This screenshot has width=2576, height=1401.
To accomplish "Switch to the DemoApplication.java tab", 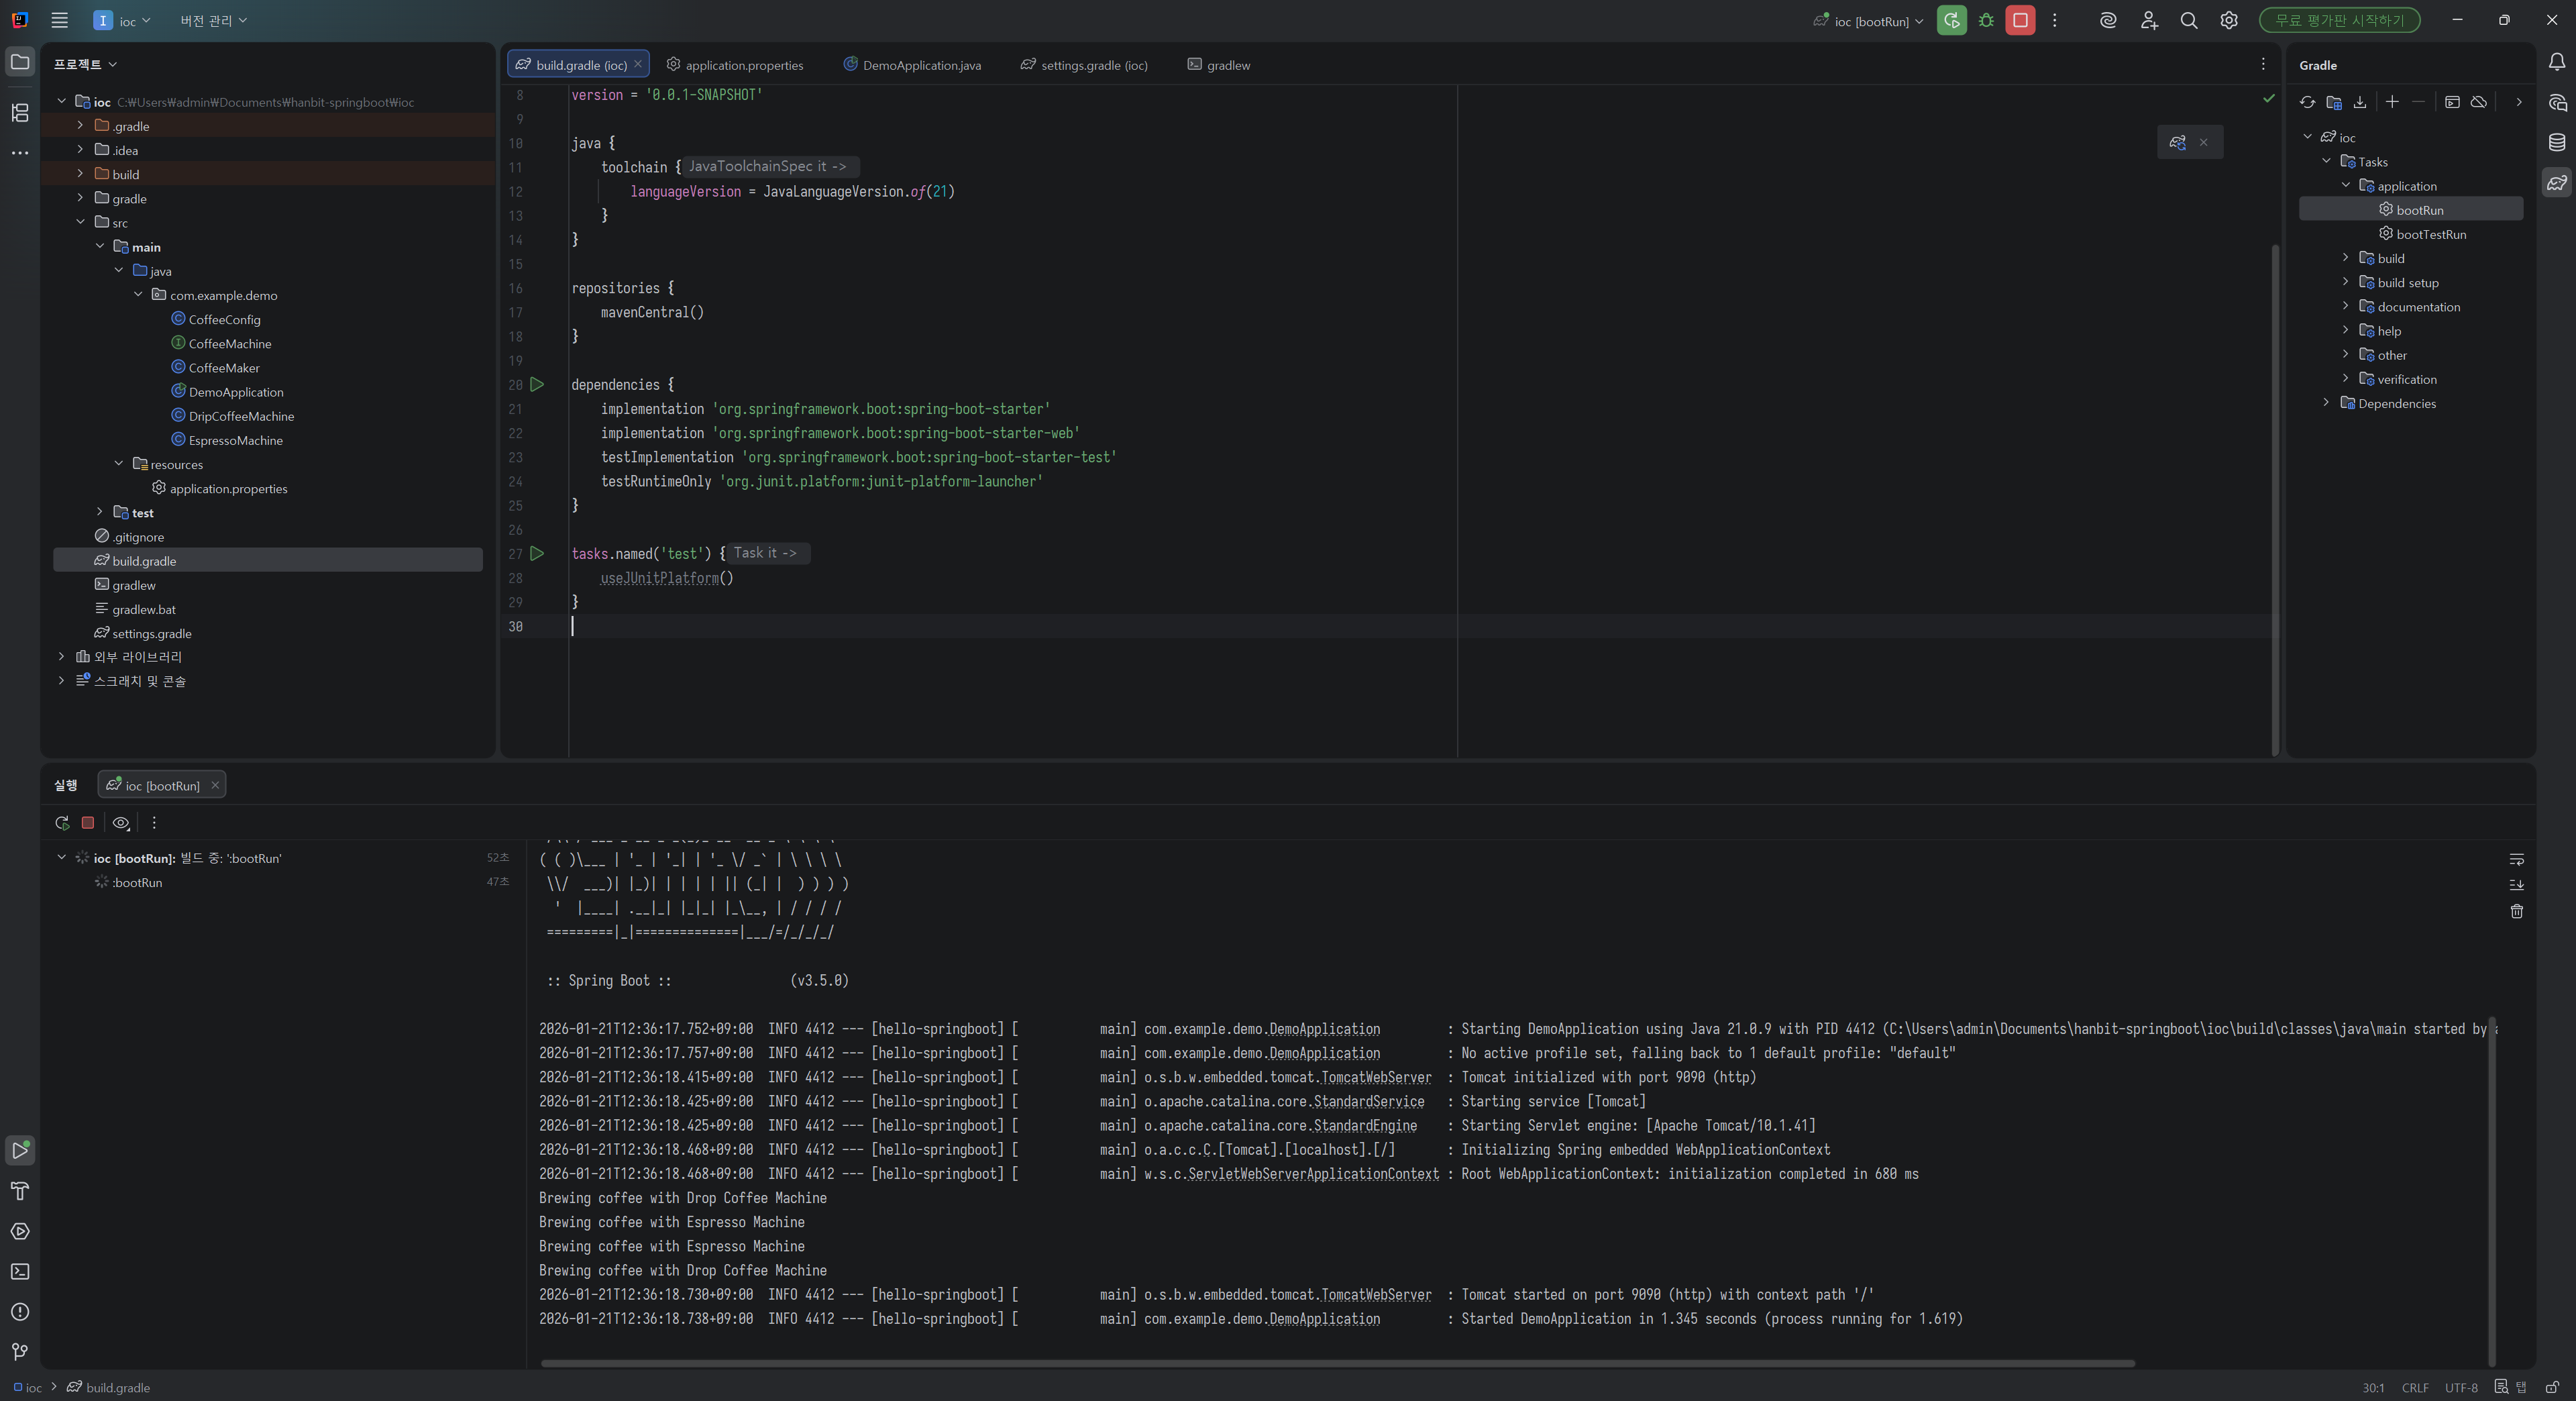I will (920, 65).
